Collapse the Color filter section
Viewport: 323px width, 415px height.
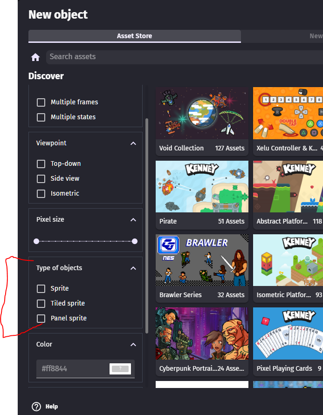[133, 345]
